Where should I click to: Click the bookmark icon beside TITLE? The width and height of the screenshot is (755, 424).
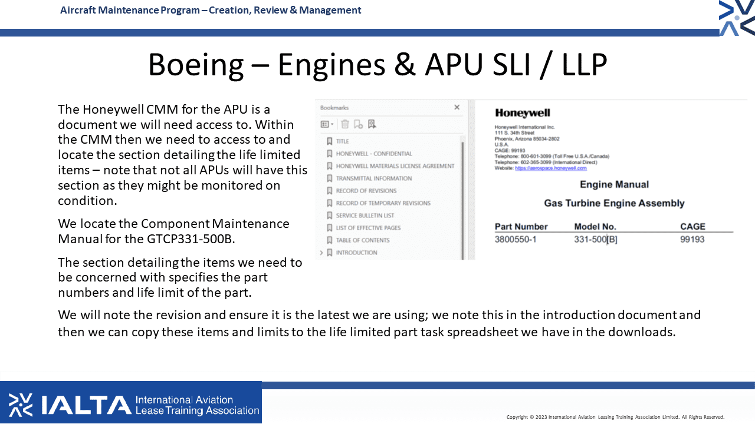330,141
